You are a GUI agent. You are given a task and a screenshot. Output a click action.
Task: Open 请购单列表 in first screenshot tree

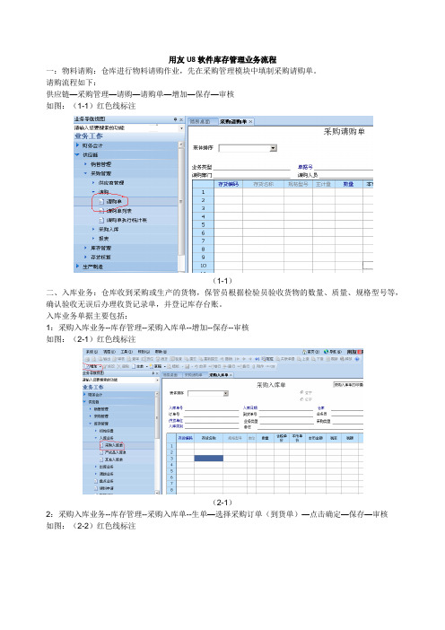pos(119,211)
